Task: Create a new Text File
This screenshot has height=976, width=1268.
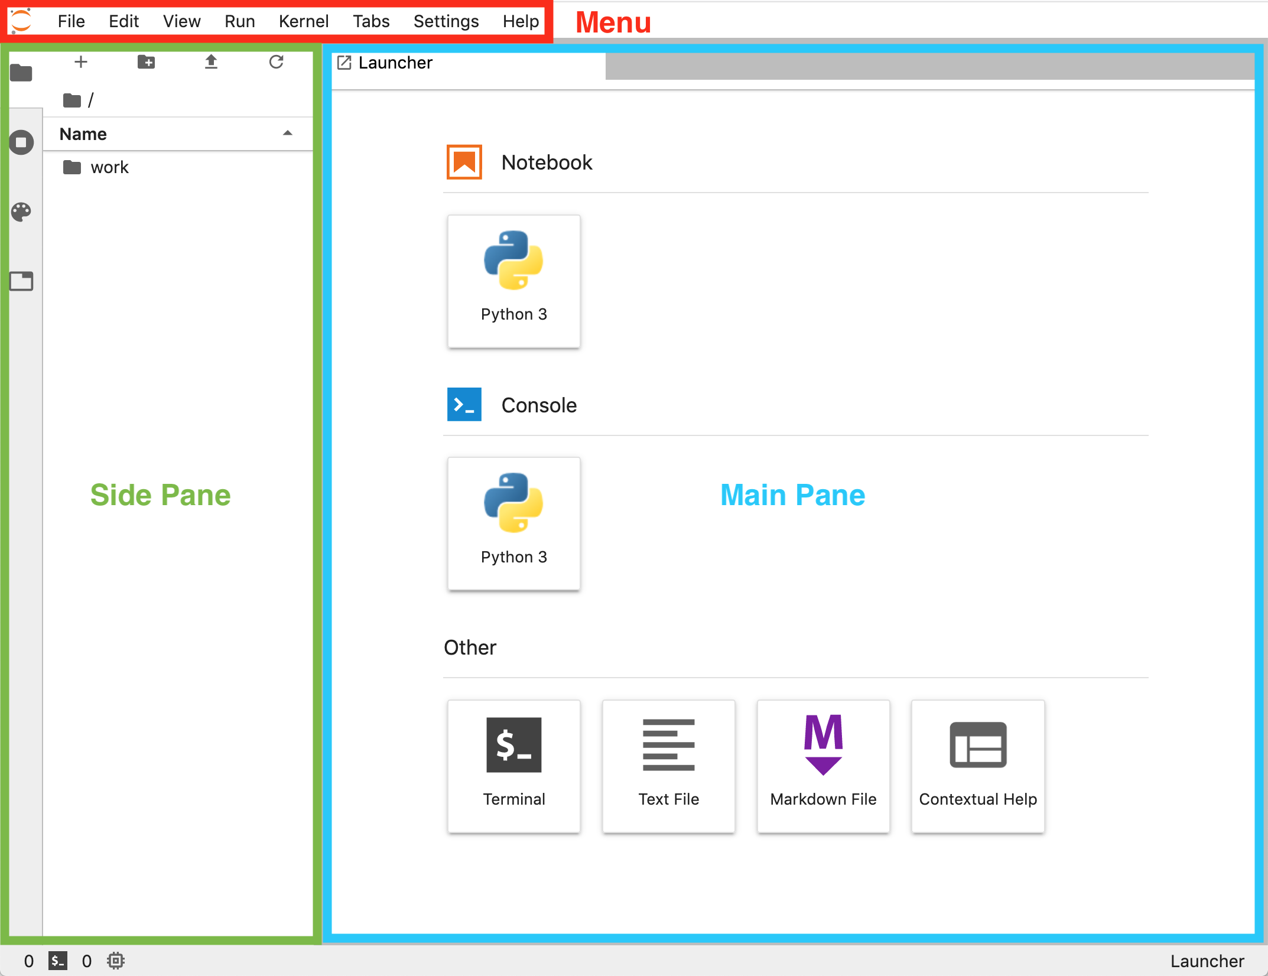Action: click(668, 766)
